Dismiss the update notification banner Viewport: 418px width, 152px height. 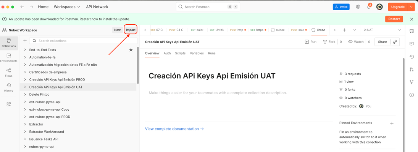click(x=412, y=19)
